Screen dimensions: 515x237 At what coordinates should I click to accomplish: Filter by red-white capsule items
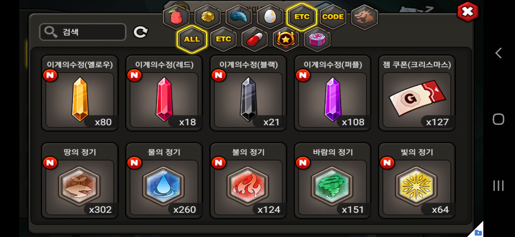pos(254,39)
